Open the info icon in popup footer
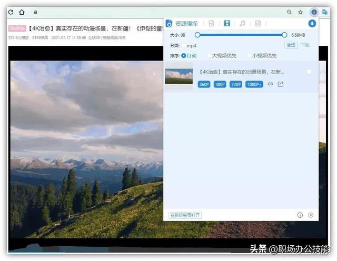 (300, 215)
